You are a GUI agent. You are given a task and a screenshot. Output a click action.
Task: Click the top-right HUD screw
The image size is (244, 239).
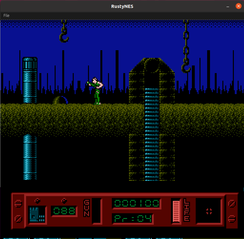click(232, 203)
